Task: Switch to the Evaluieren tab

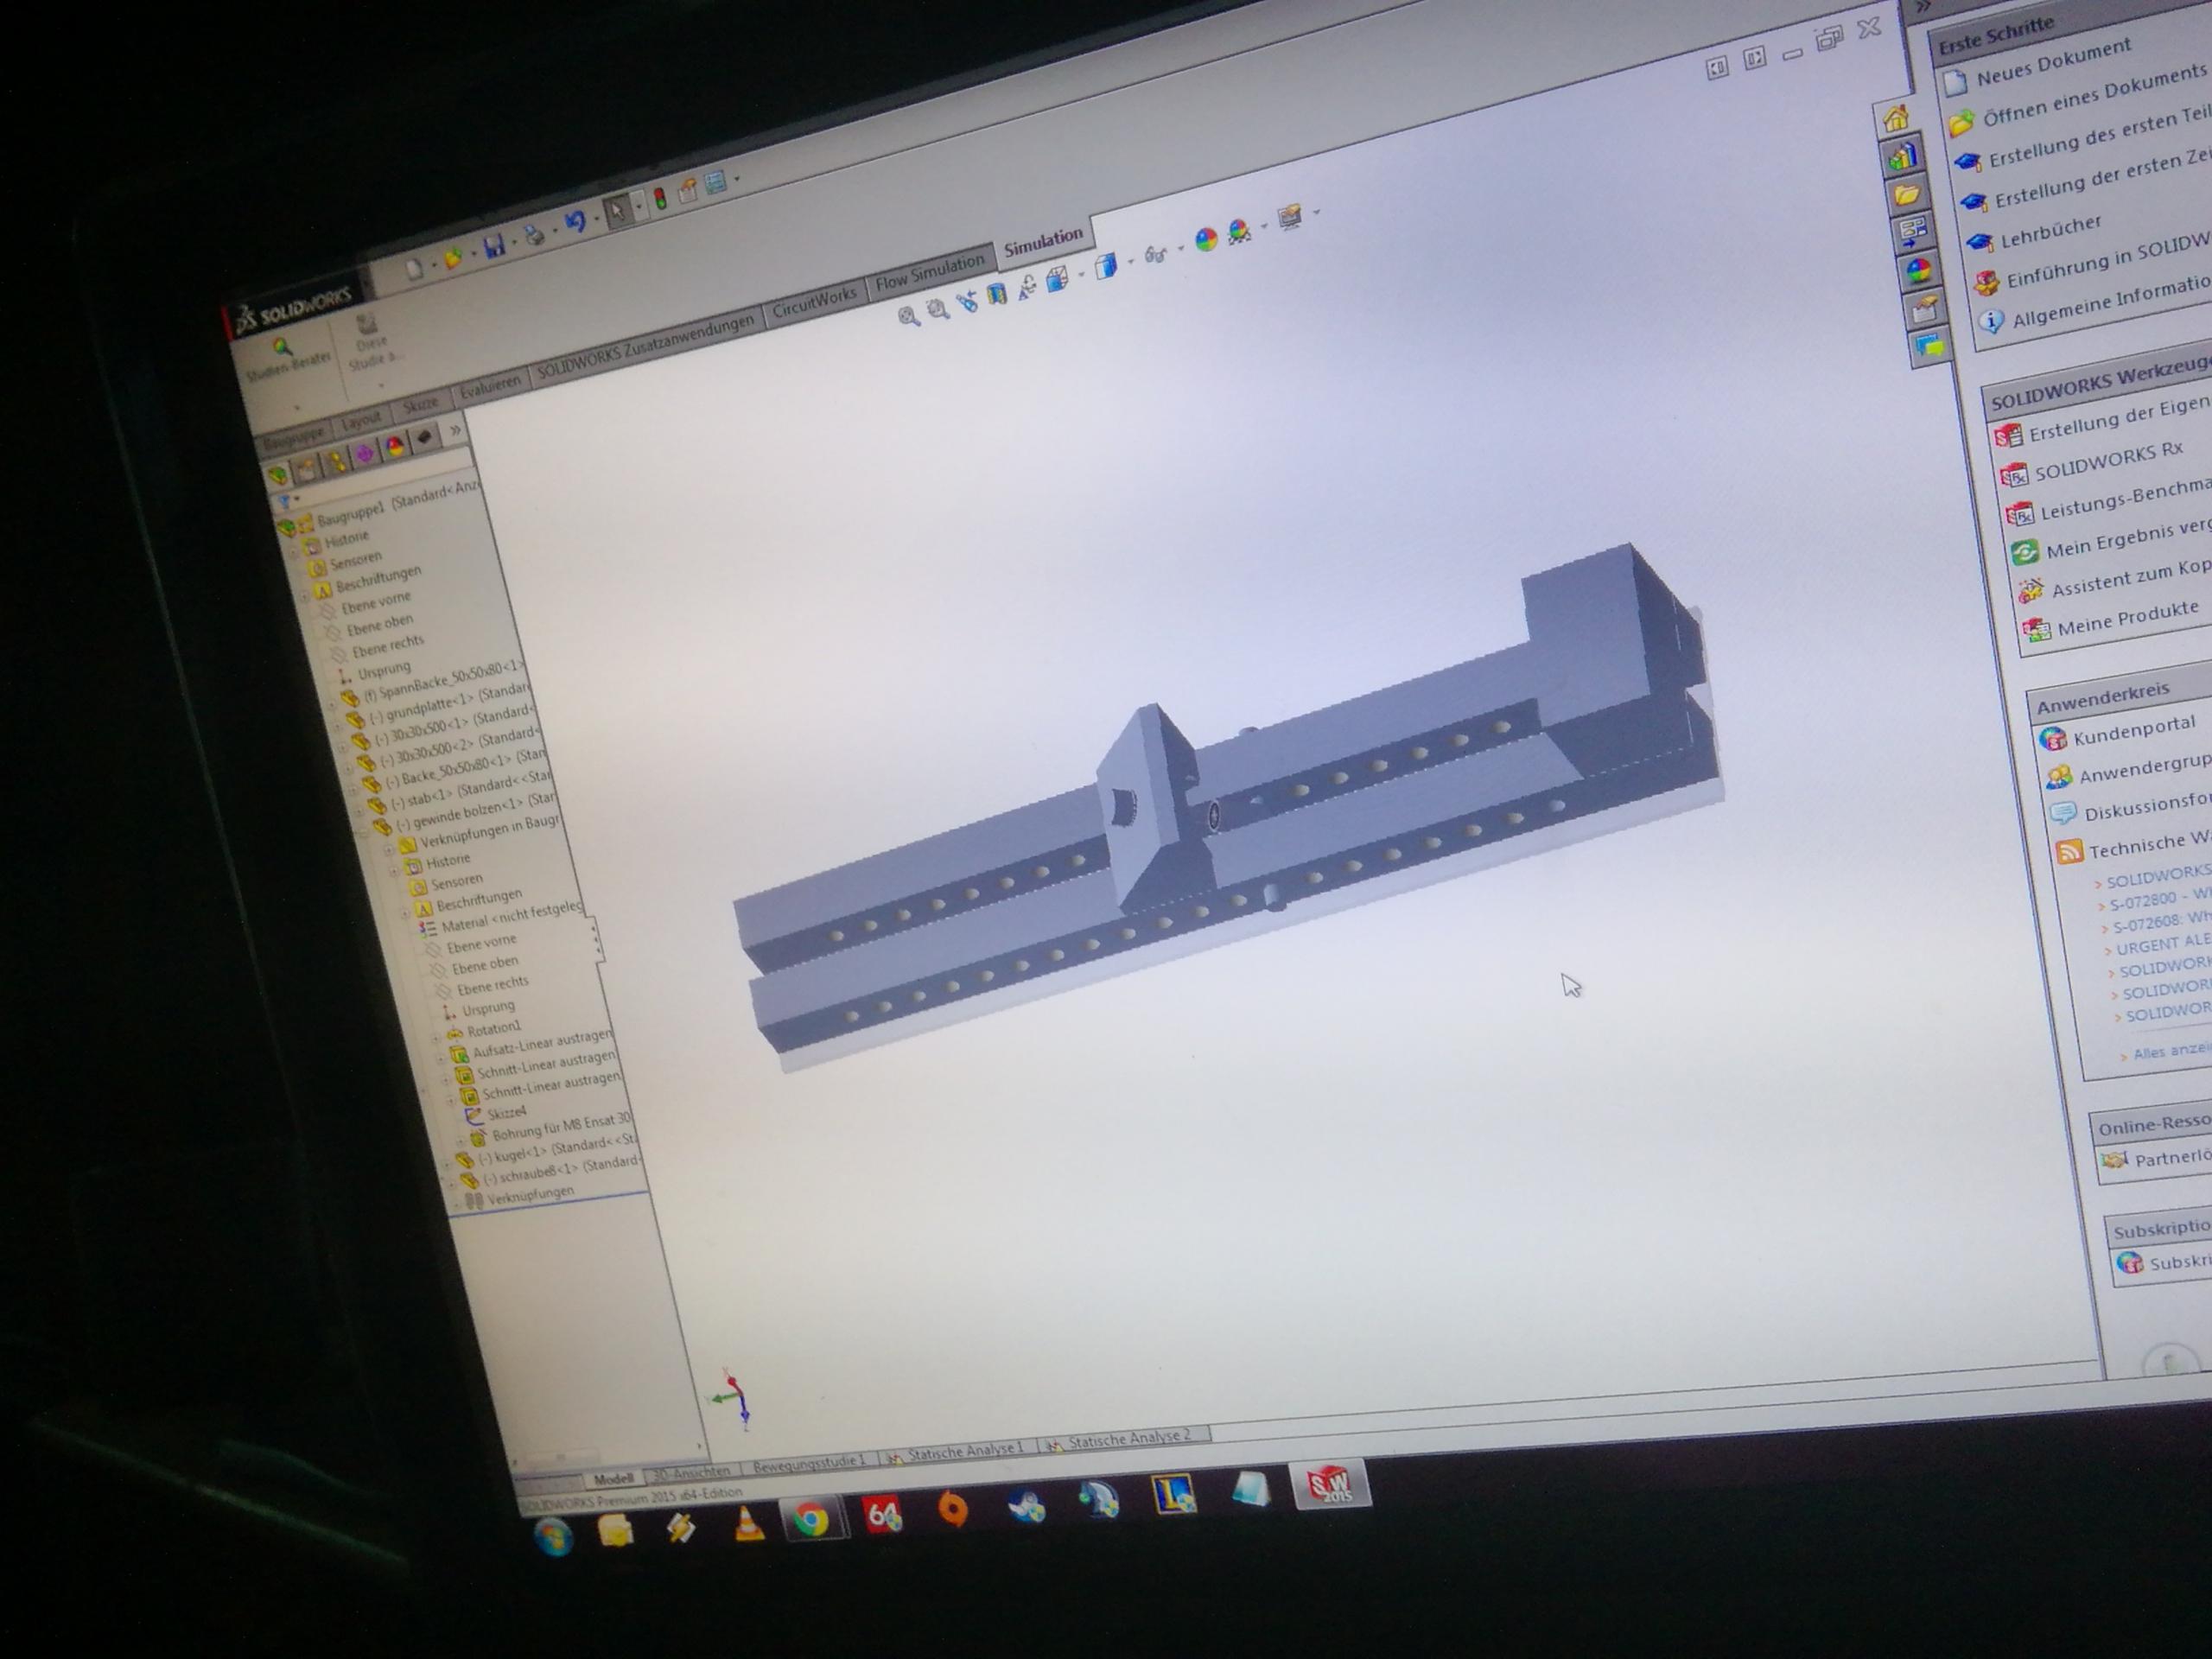Action: coord(489,389)
